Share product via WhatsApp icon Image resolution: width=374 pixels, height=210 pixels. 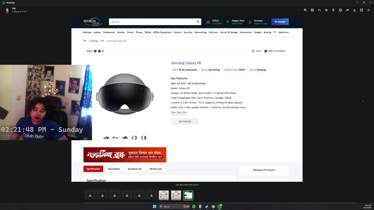[99, 51]
